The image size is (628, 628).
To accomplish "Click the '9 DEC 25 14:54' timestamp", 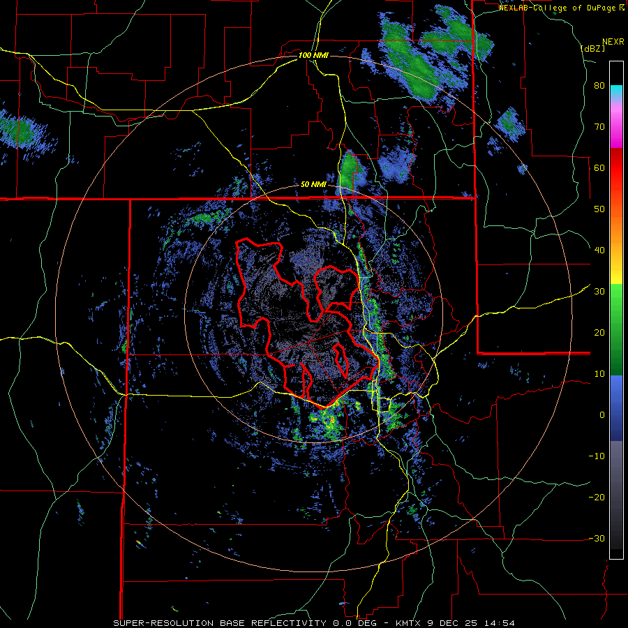I will click(473, 623).
